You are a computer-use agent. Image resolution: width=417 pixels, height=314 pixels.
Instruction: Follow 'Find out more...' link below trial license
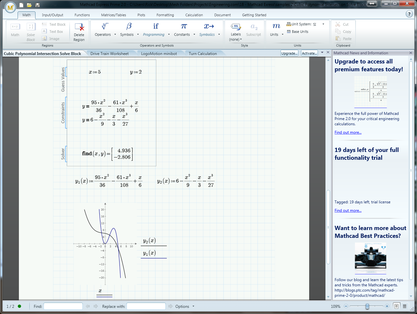[348, 211]
